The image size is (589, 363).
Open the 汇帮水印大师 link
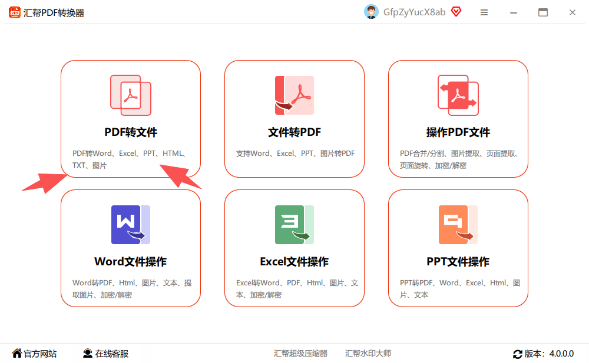[x=368, y=354]
